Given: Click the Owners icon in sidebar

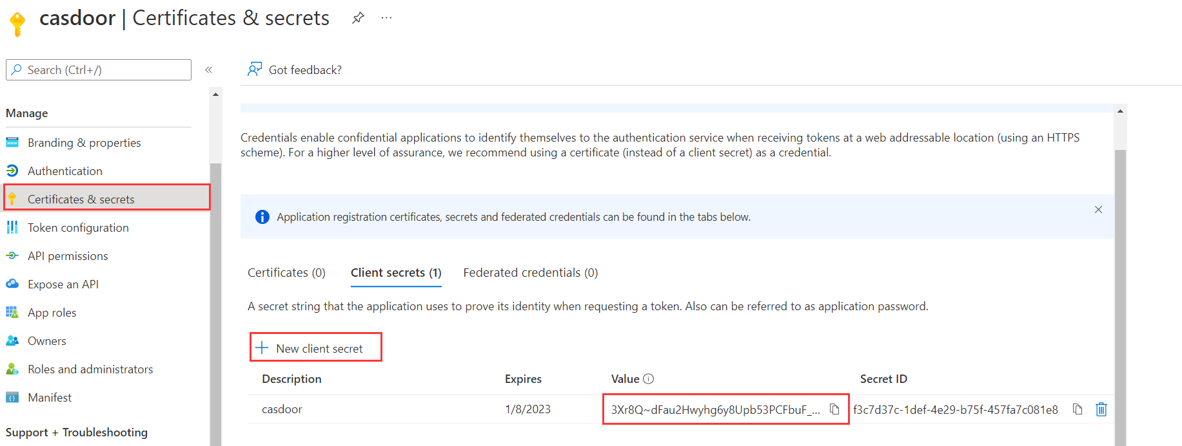Looking at the screenshot, I should pos(12,340).
